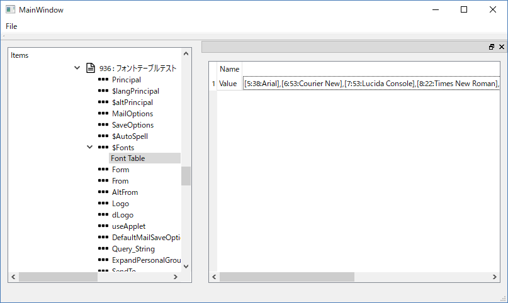Click the item icon next to Principal

click(x=103, y=80)
